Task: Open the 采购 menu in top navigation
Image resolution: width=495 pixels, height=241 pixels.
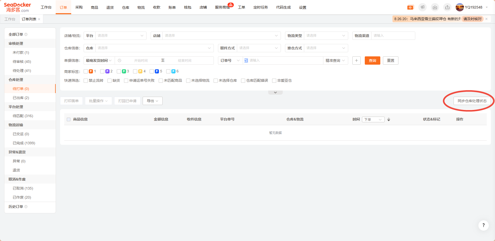Action: pos(79,7)
